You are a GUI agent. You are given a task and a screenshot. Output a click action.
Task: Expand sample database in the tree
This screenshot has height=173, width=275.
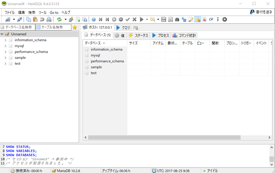click(x=5, y=58)
